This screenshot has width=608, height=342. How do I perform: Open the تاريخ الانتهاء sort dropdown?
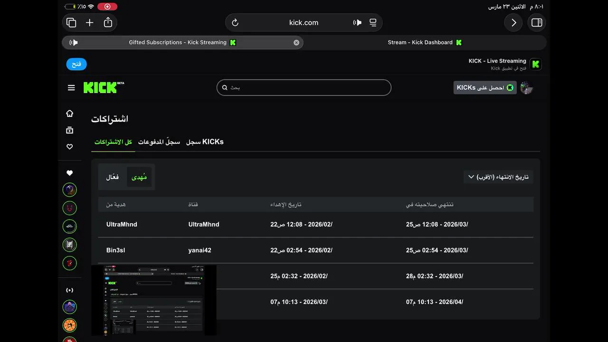tap(498, 177)
